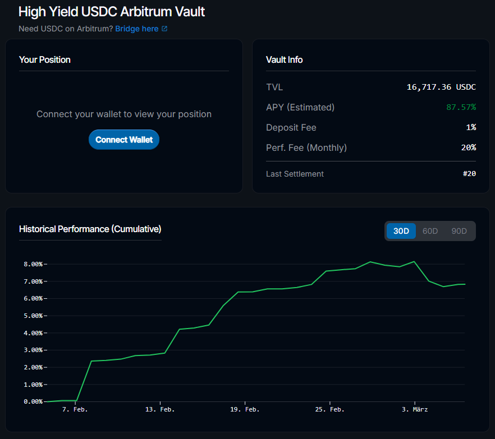The image size is (495, 439).
Task: Open the Bridge here link
Action: (x=137, y=29)
